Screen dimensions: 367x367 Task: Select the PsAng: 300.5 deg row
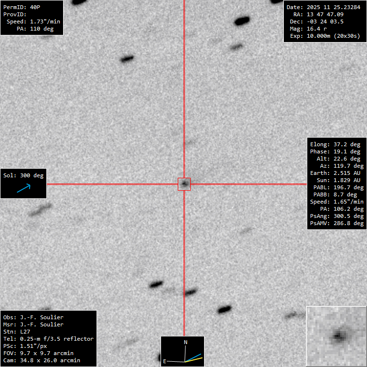pyautogui.click(x=336, y=216)
